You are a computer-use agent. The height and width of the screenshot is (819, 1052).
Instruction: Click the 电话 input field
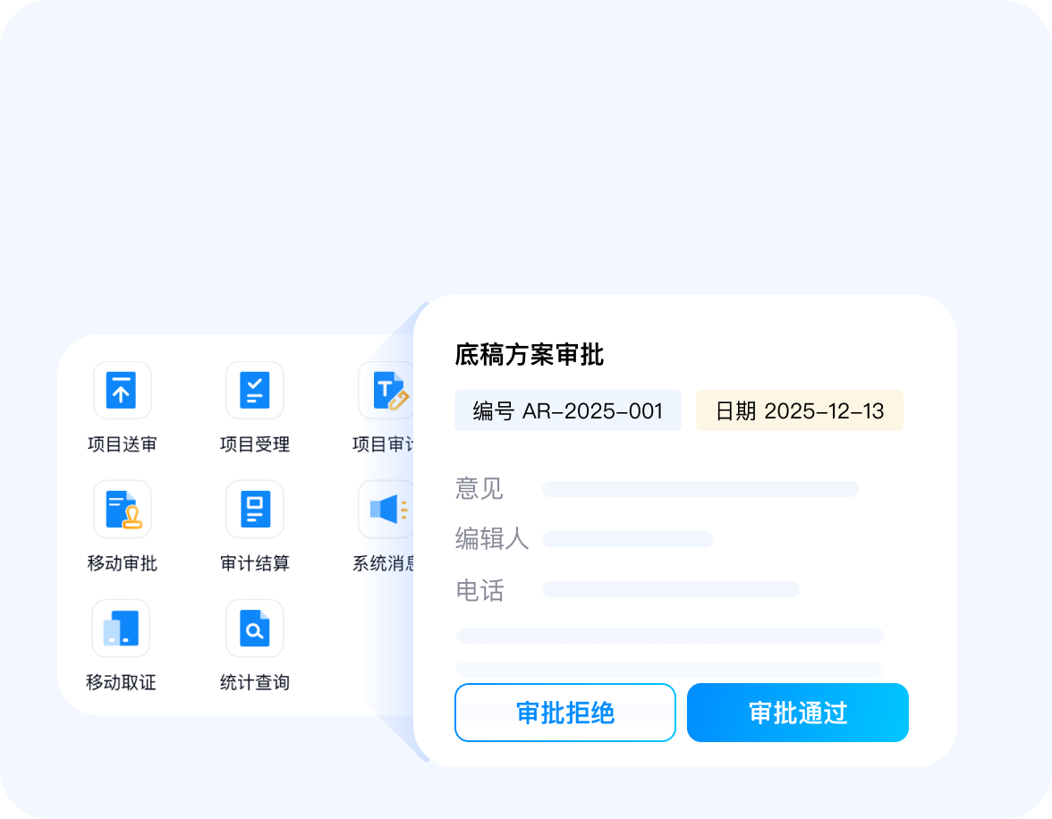coord(671,589)
